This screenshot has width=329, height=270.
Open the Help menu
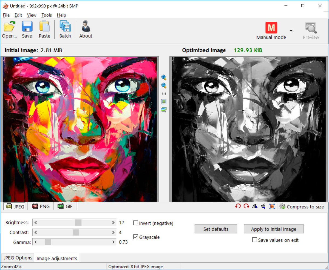click(61, 15)
